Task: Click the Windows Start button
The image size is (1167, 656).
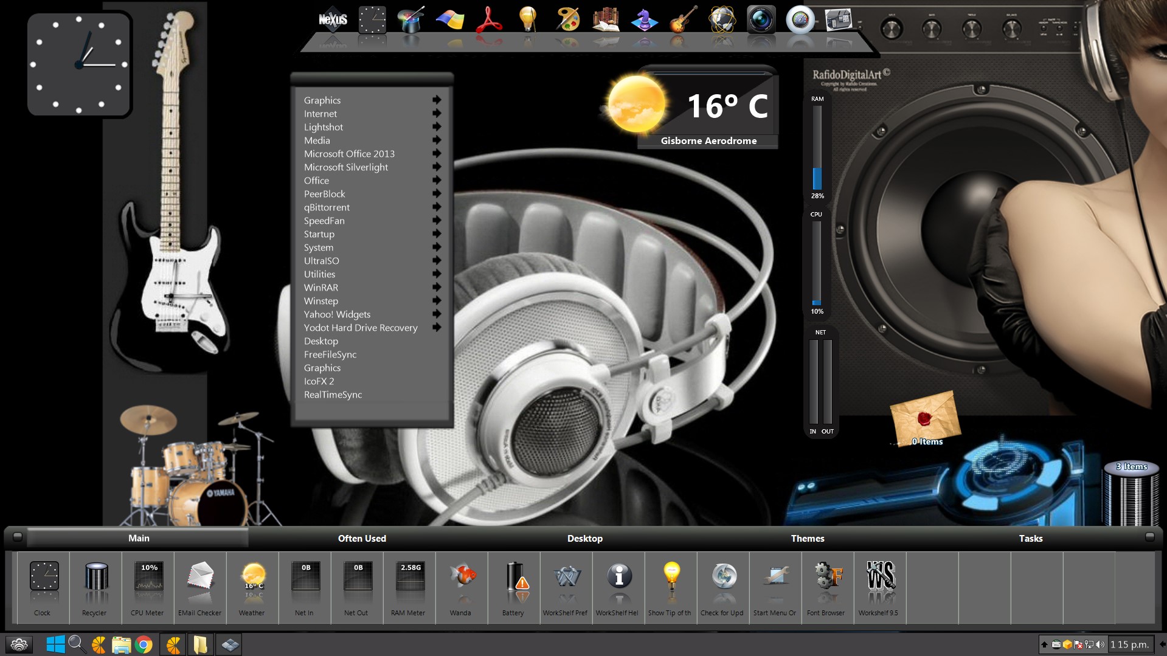Action: tap(55, 644)
